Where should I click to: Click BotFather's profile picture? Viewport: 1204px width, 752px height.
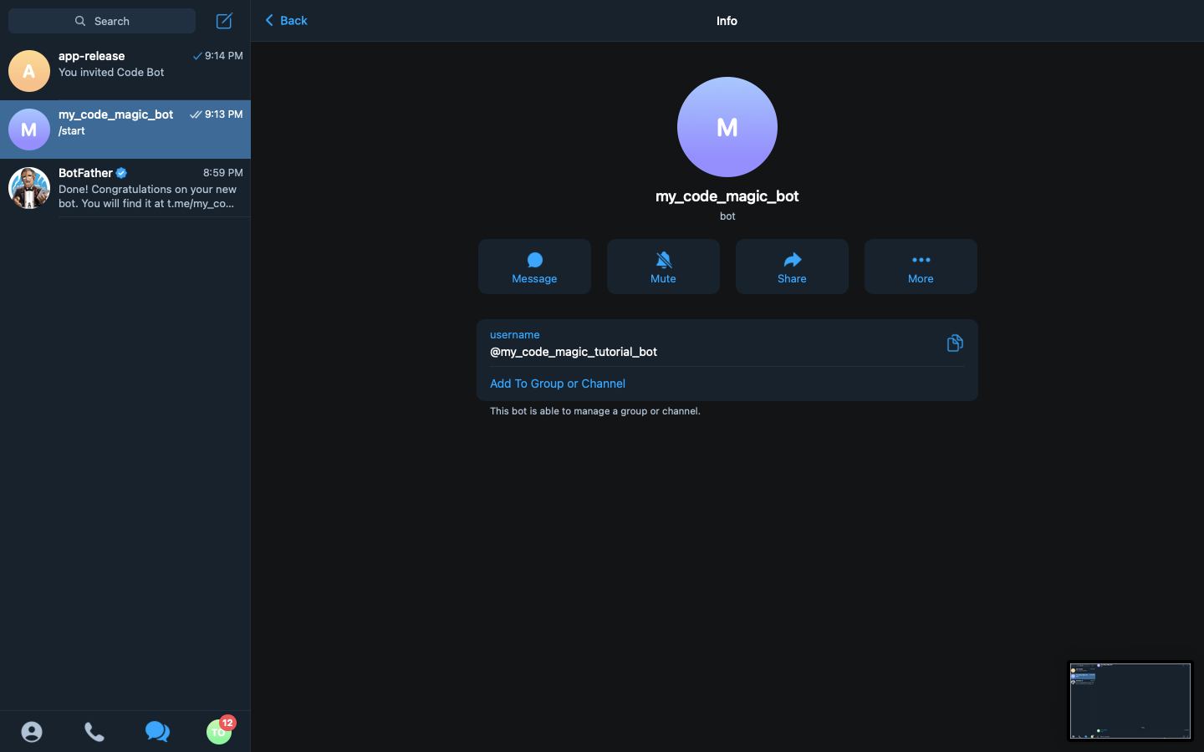coord(29,188)
